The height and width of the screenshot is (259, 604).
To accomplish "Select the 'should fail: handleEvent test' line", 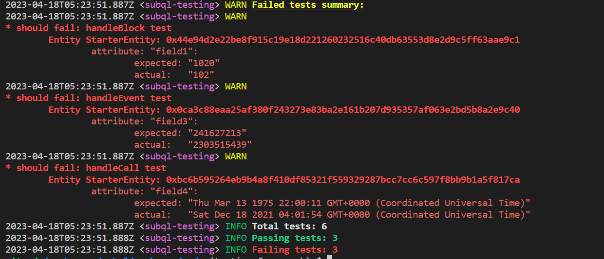I will pyautogui.click(x=88, y=98).
